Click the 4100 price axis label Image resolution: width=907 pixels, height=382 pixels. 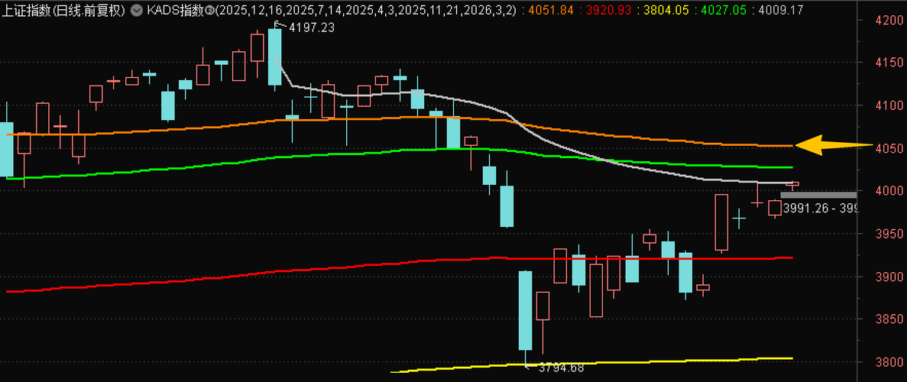point(889,105)
